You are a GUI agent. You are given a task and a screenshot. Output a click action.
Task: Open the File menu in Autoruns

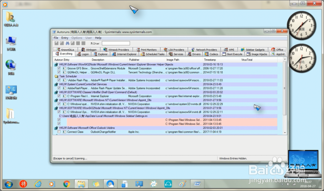point(56,38)
